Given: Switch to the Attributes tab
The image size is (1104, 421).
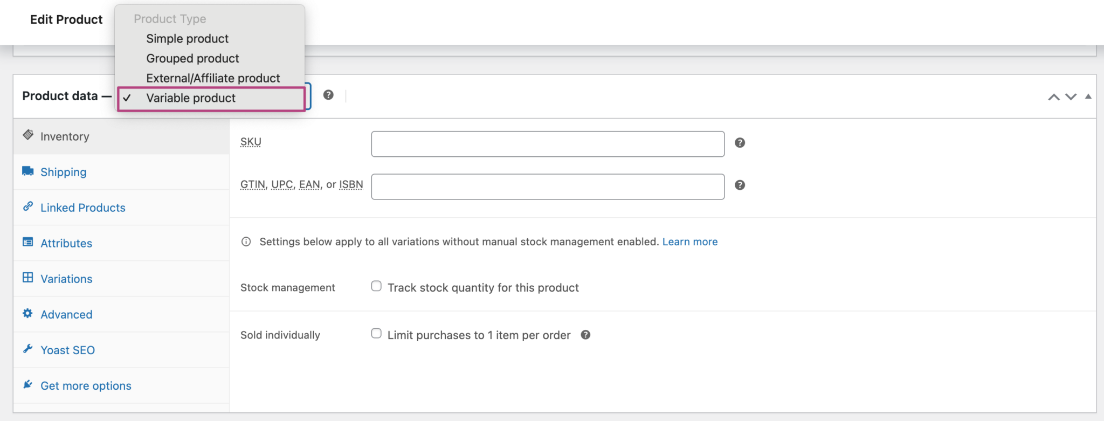Looking at the screenshot, I should (x=121, y=243).
